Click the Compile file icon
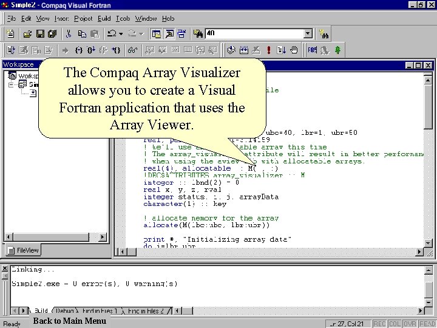The height and width of the screenshot is (328, 437). click(x=231, y=50)
